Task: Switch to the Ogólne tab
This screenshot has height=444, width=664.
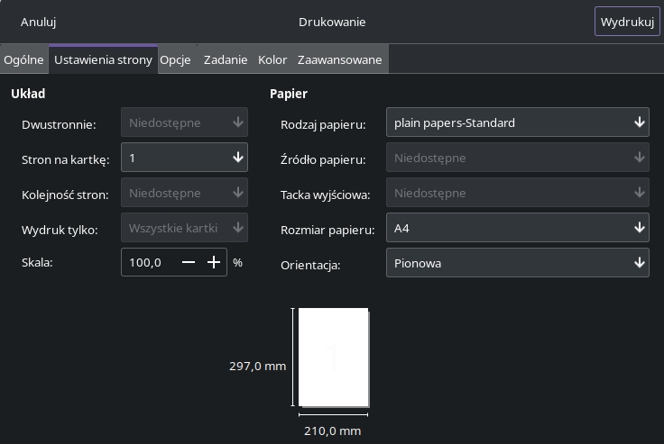Action: point(23,59)
